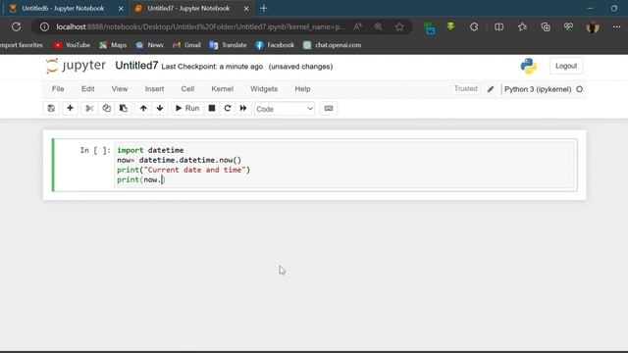Click the Logout button
628x353 pixels.
tap(566, 66)
